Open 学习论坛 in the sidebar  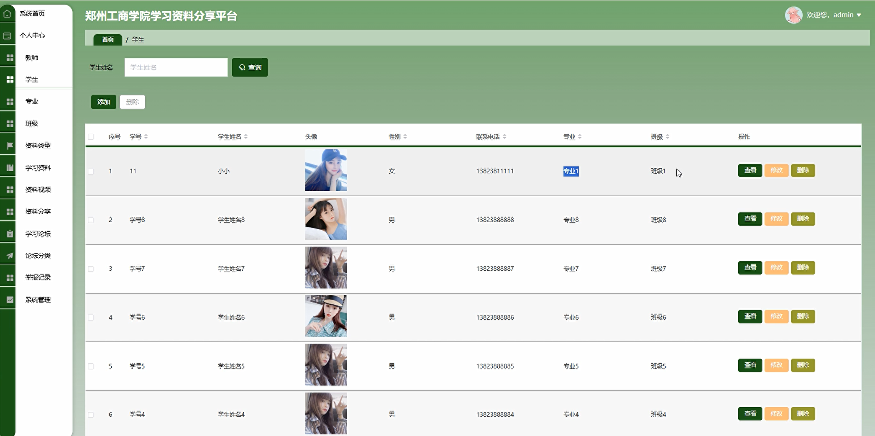[x=38, y=234]
